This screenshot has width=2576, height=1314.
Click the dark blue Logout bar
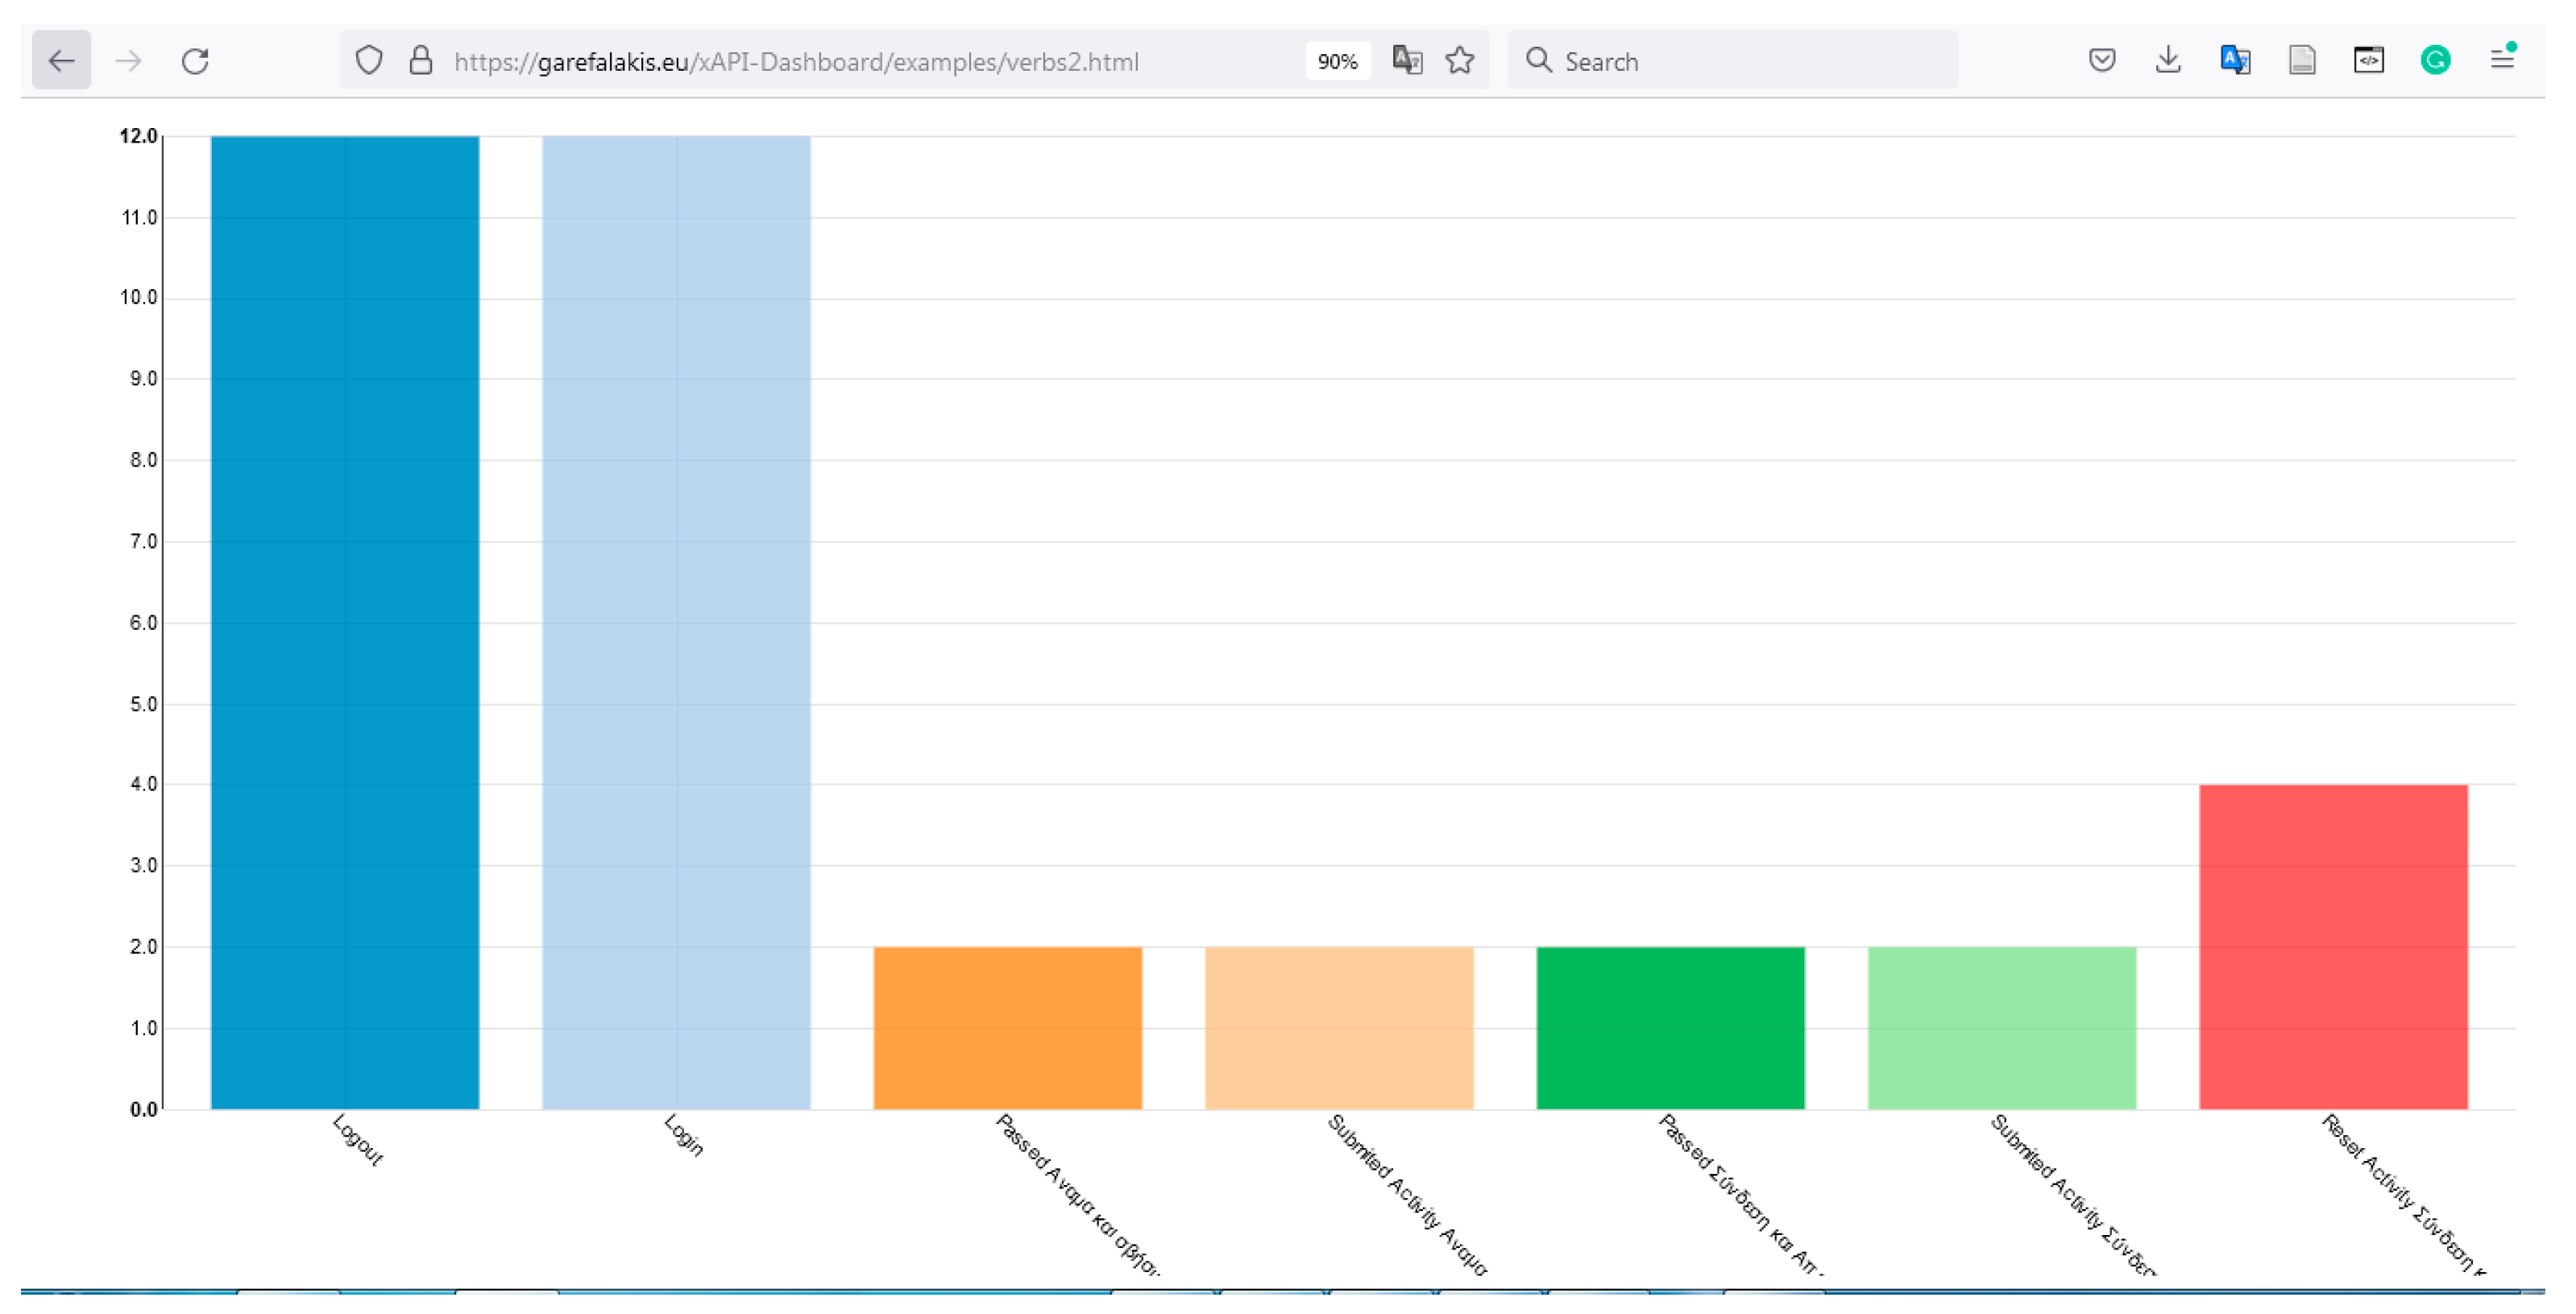345,620
